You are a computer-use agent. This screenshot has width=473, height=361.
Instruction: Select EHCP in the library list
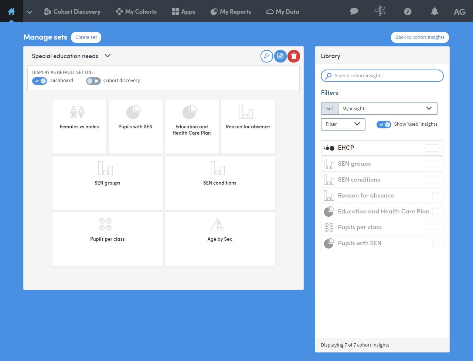click(x=382, y=148)
